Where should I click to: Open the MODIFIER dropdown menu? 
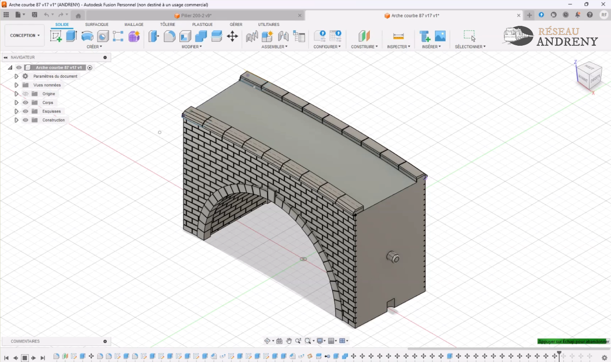[192, 47]
